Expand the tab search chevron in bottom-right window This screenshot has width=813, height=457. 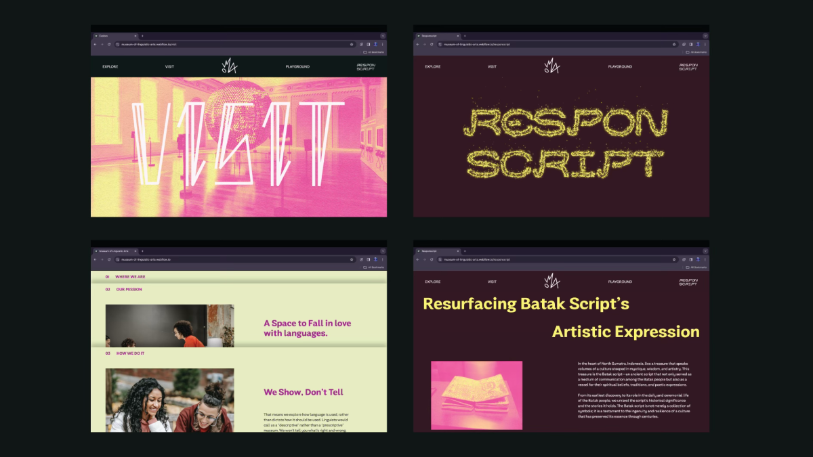click(705, 251)
